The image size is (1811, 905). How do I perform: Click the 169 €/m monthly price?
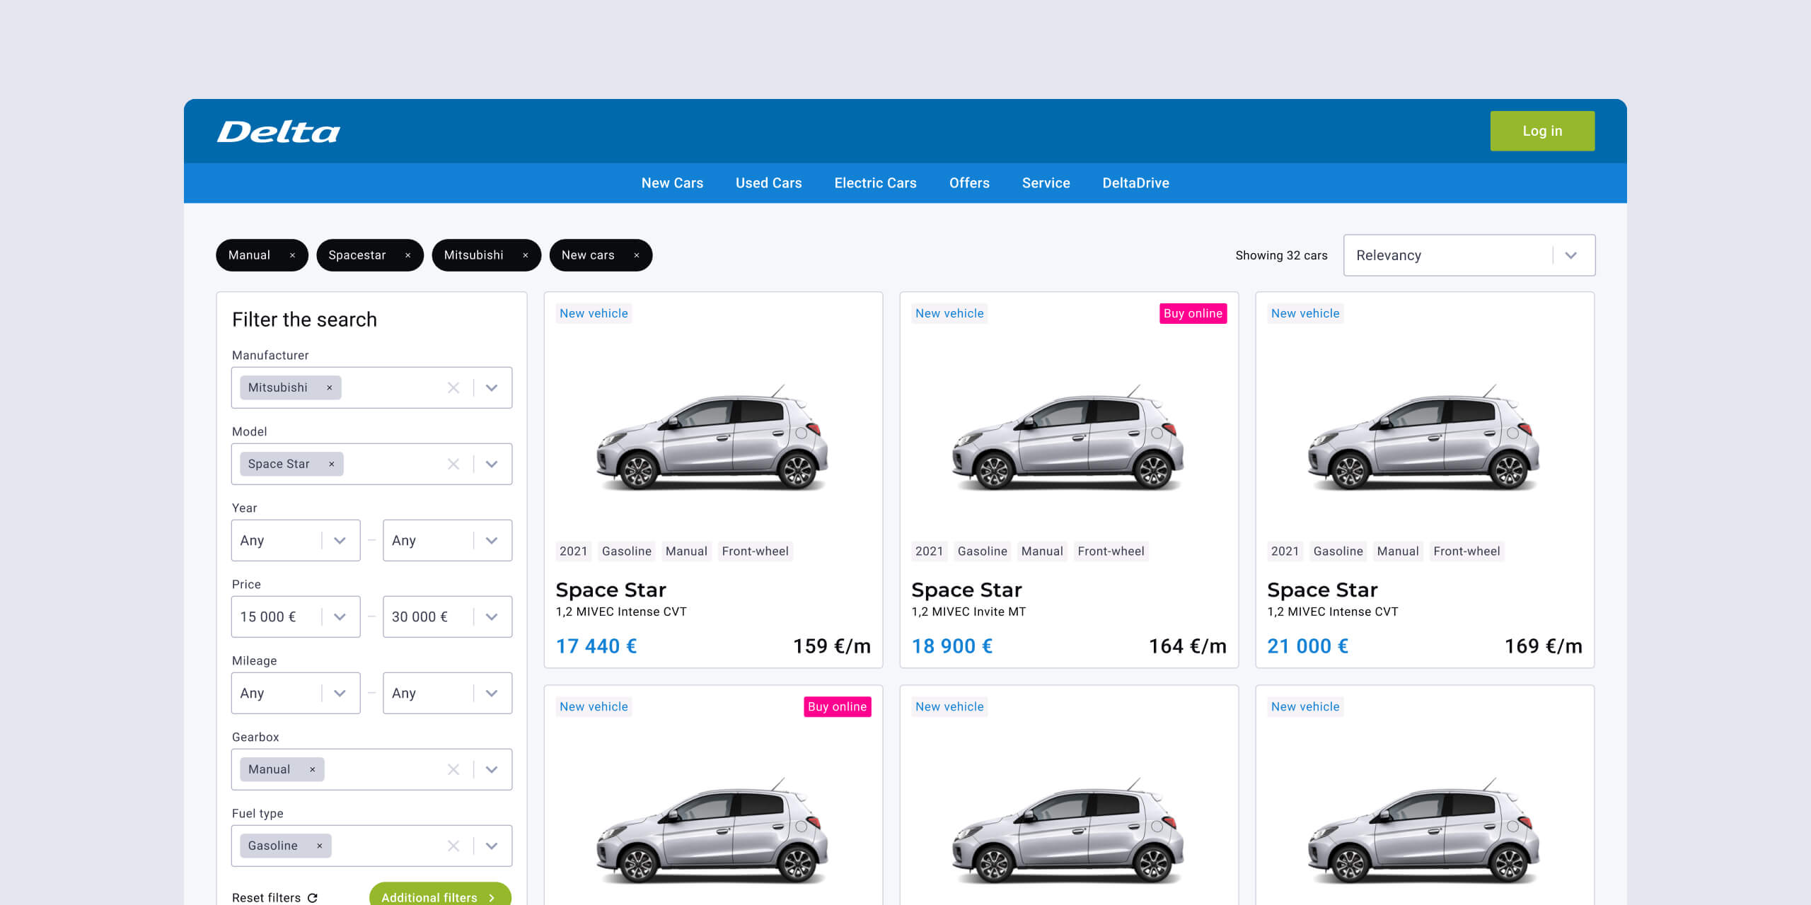(x=1544, y=646)
